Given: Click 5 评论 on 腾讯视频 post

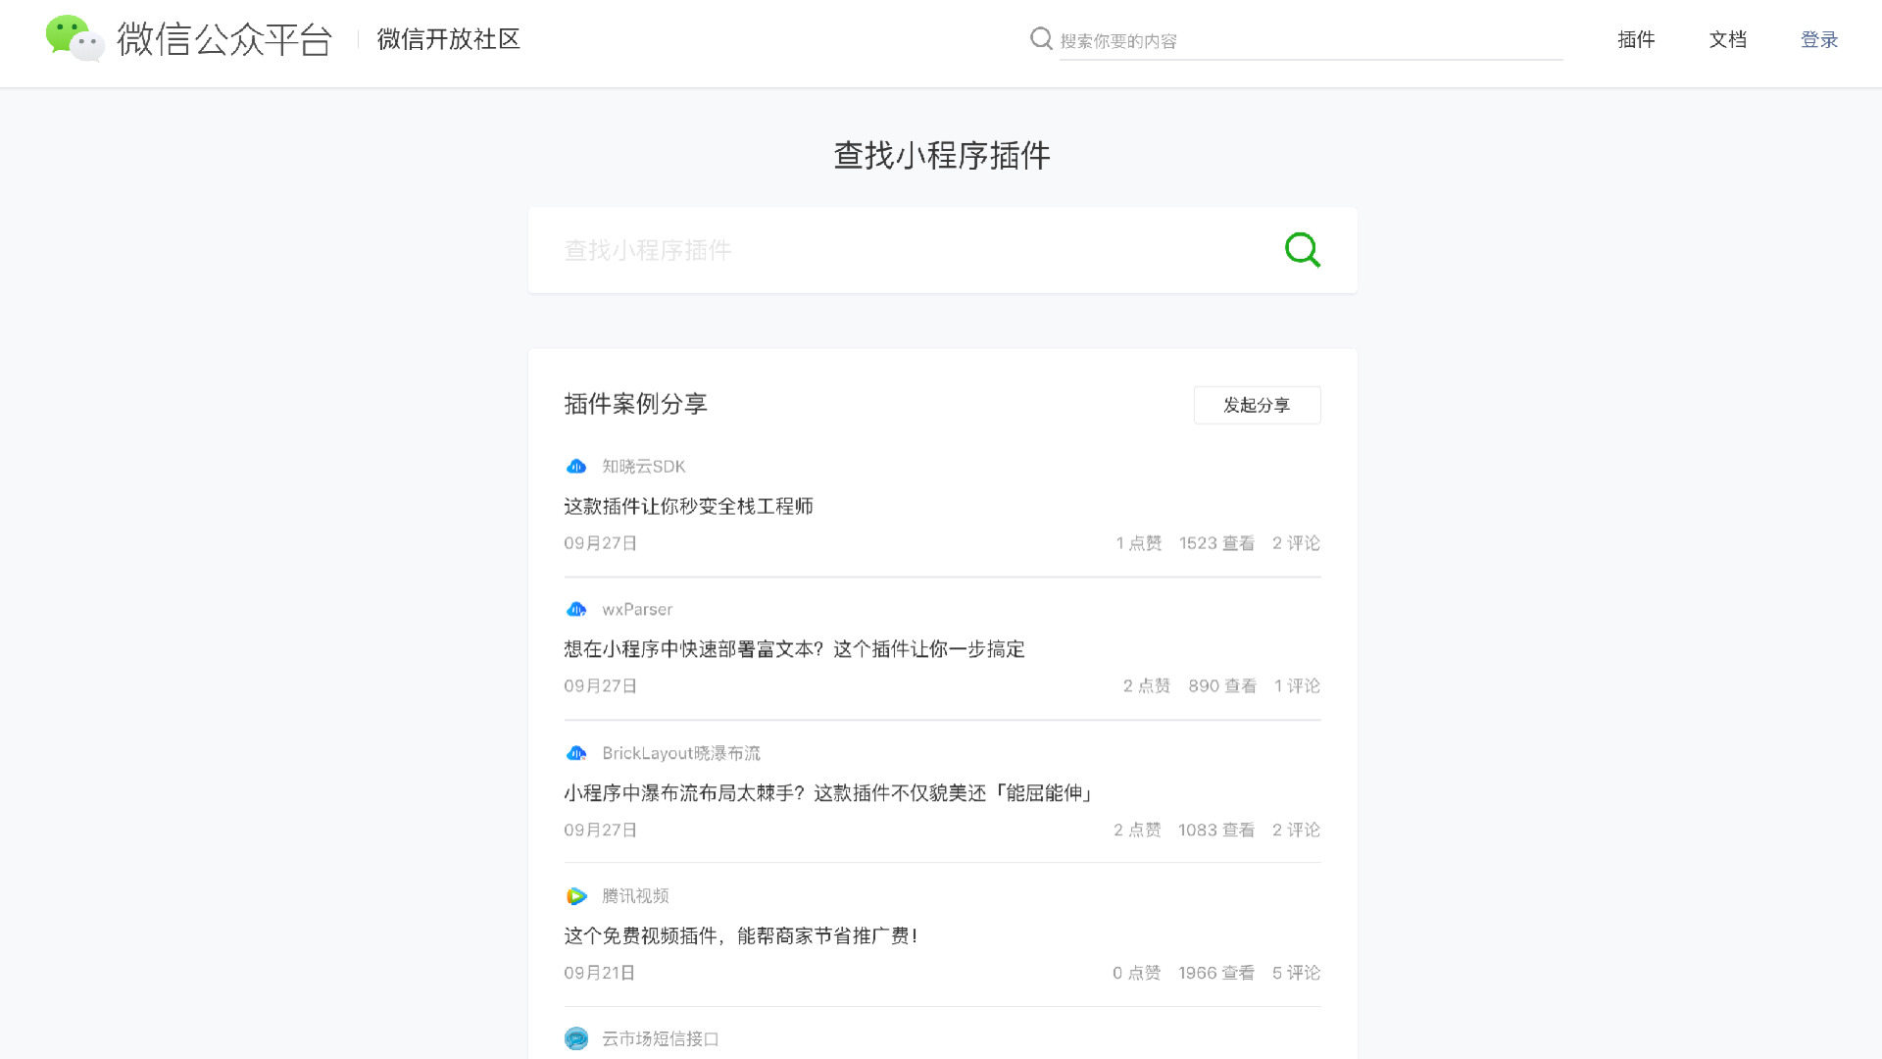Looking at the screenshot, I should pyautogui.click(x=1296, y=974).
